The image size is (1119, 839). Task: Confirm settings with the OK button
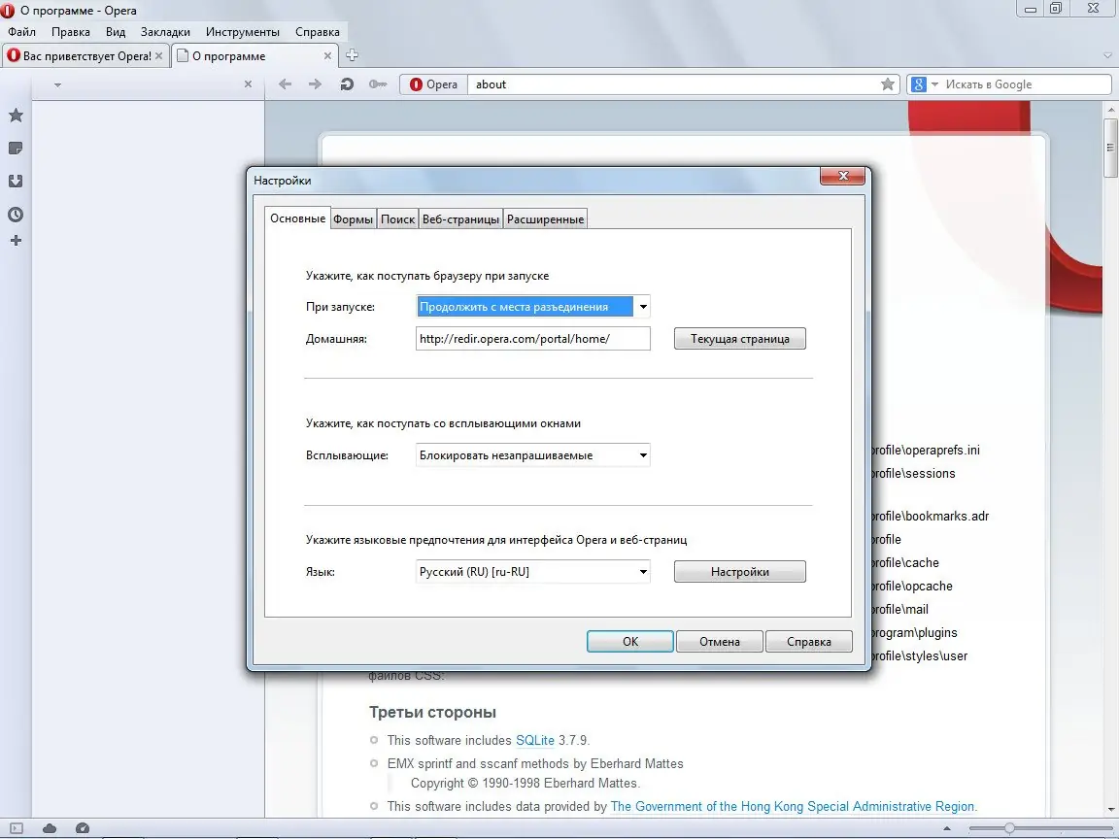630,641
